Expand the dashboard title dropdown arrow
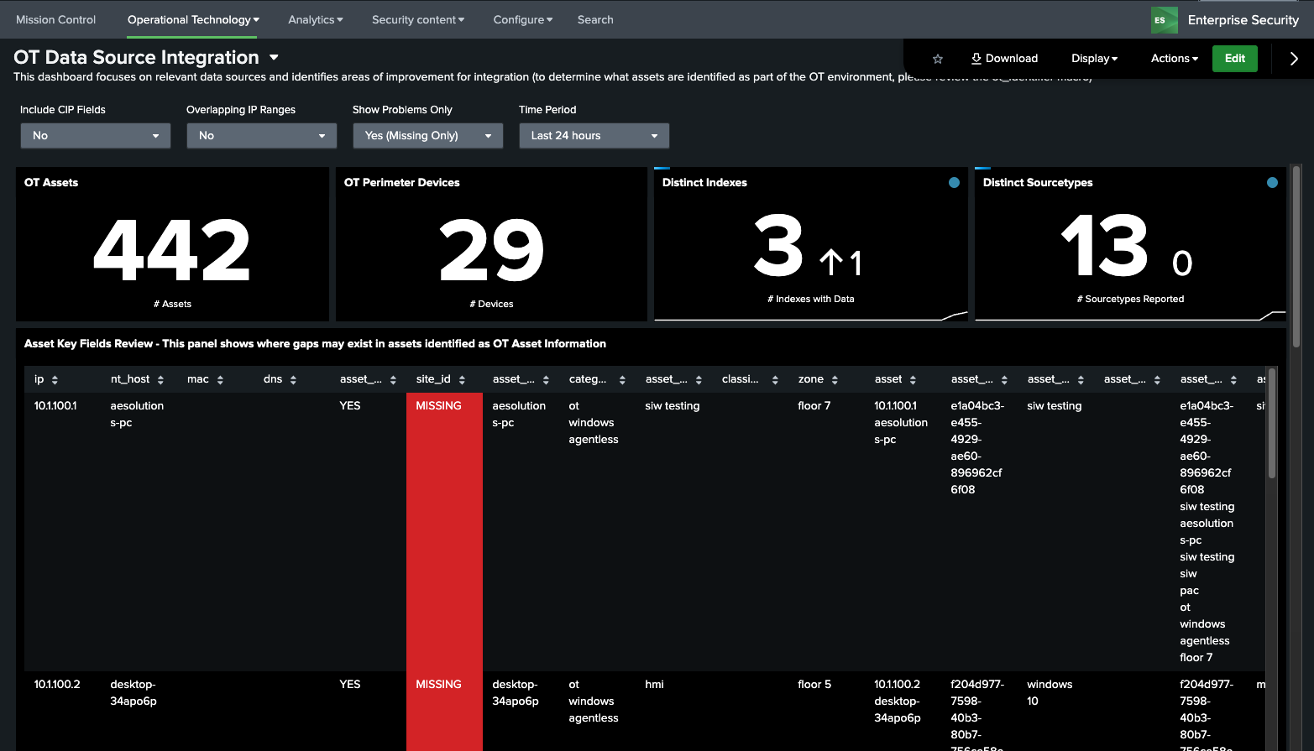This screenshot has height=751, width=1314. tap(274, 58)
